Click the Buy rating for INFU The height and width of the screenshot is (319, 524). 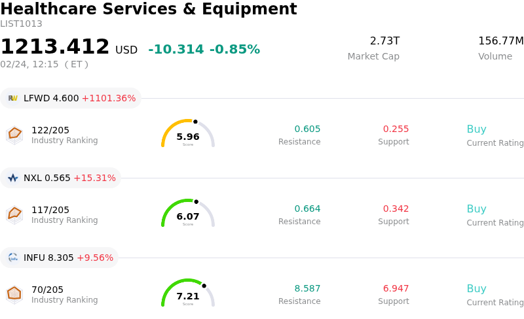coord(476,289)
